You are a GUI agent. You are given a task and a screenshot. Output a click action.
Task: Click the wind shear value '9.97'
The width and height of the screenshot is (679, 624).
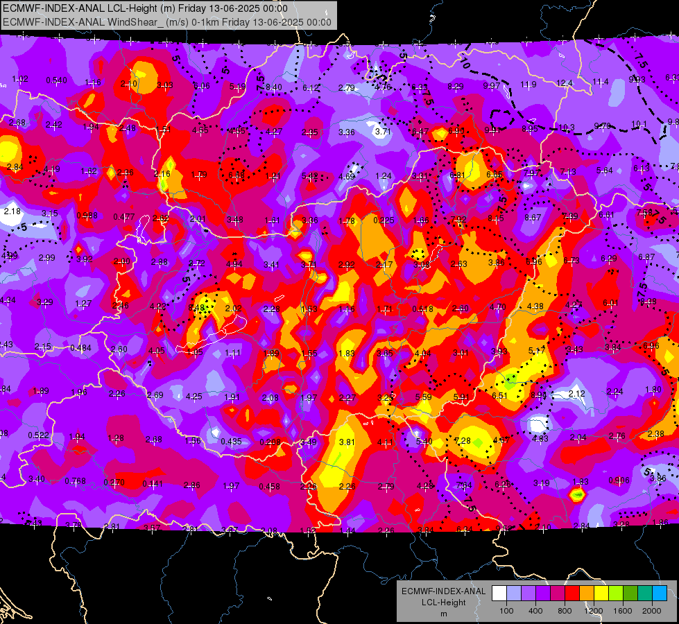point(492,86)
